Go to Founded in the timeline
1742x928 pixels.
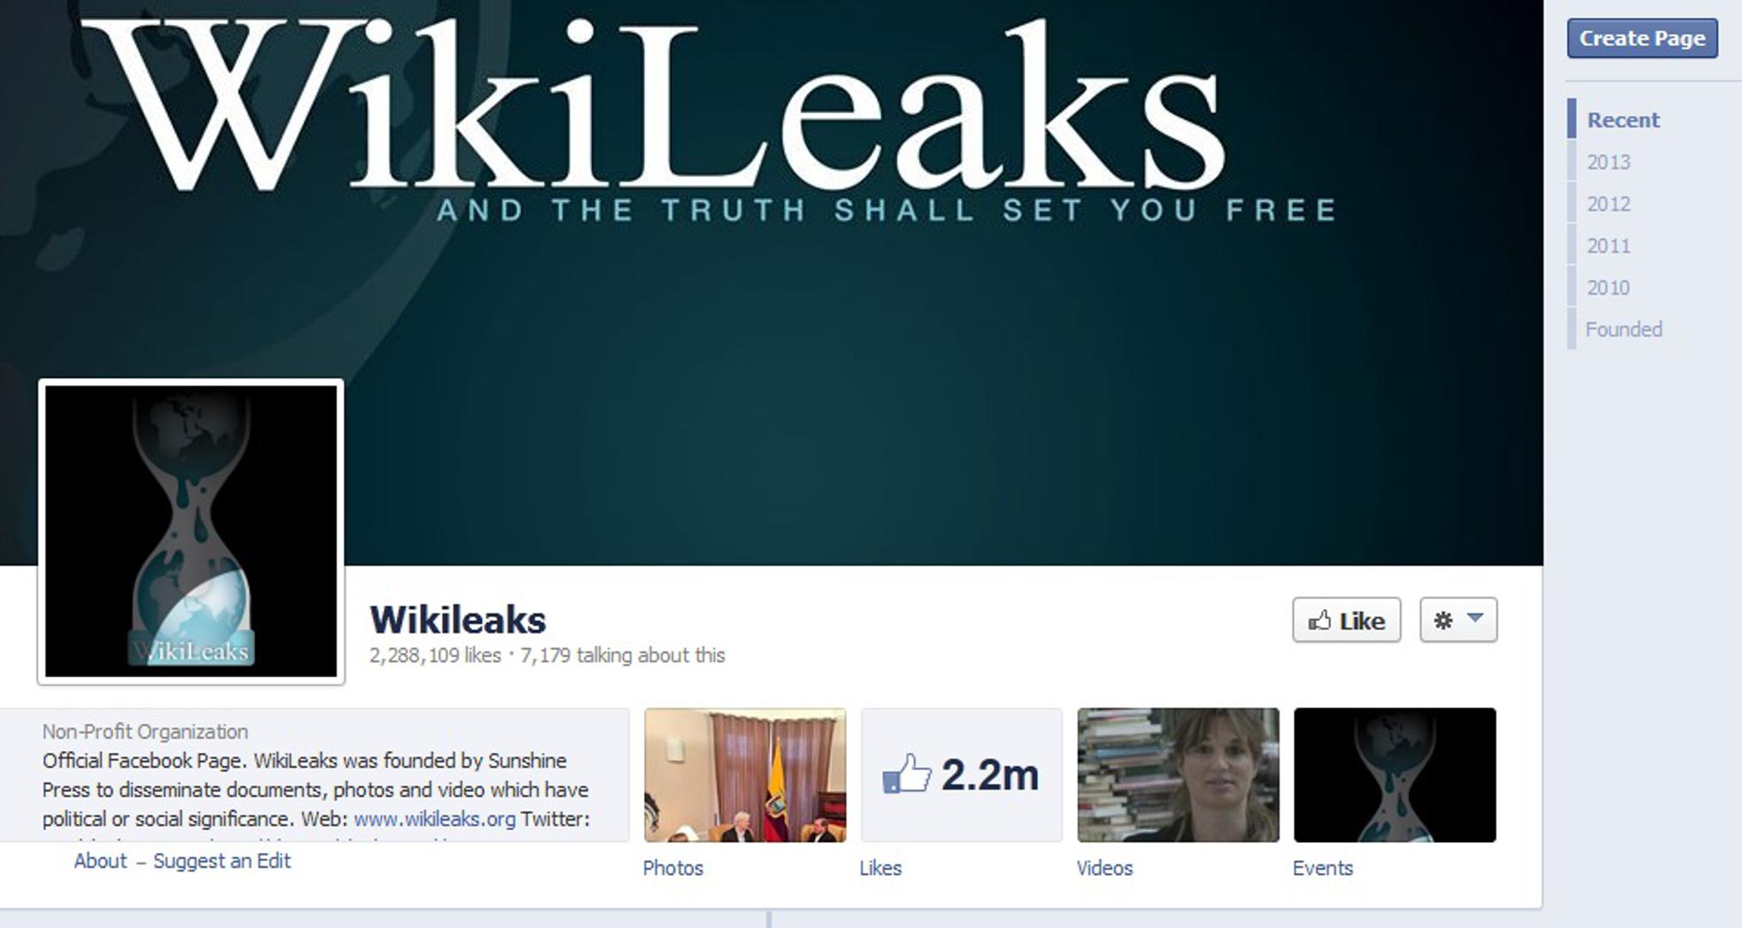point(1623,330)
